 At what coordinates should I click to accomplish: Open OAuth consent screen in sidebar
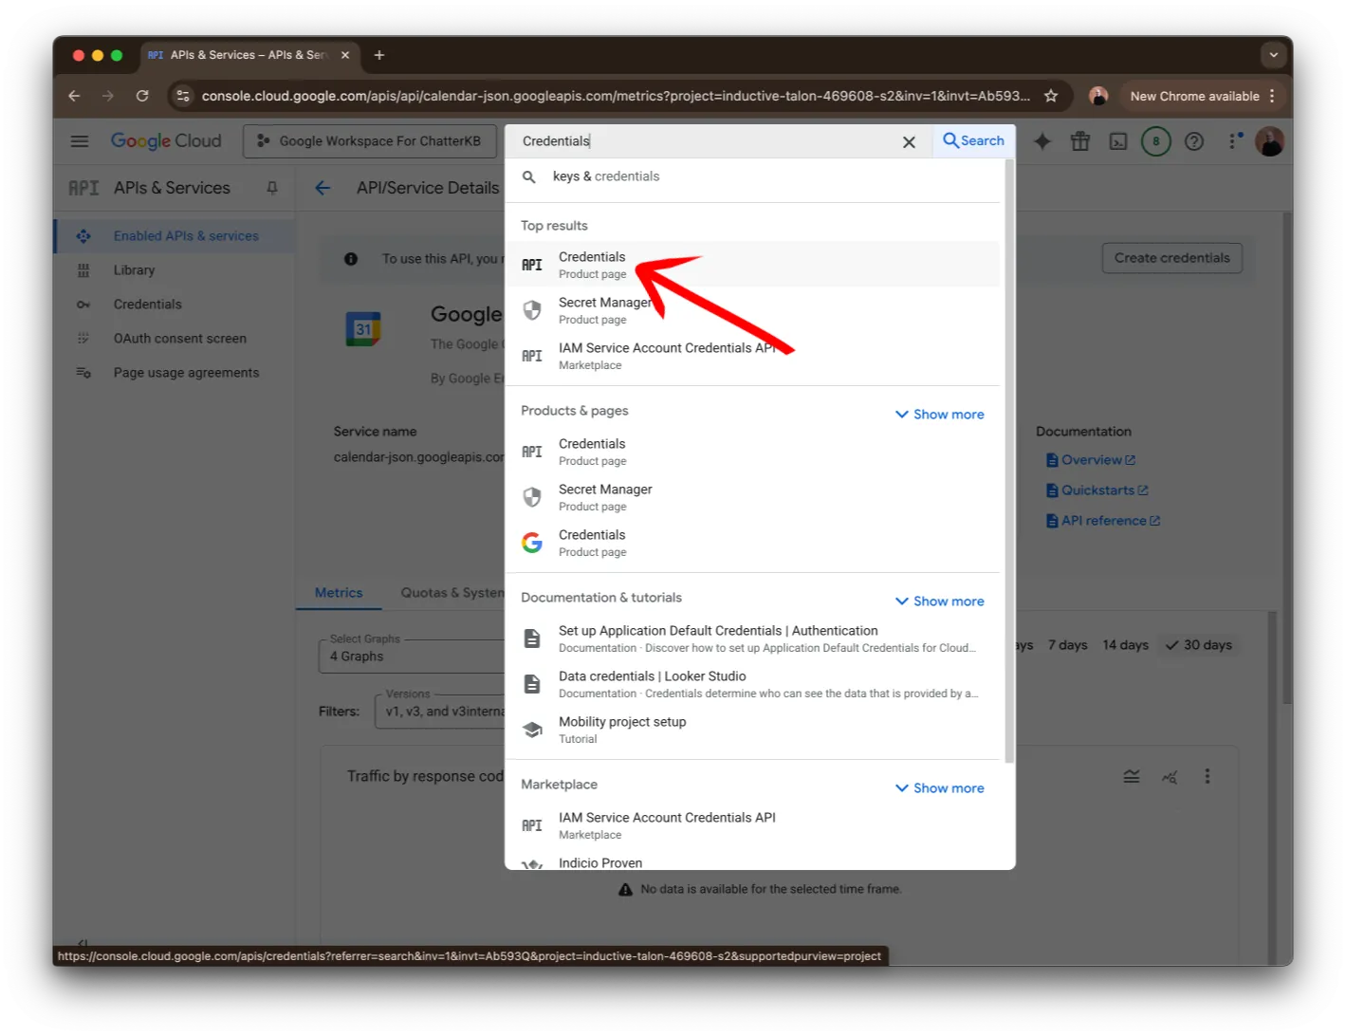coord(175,339)
